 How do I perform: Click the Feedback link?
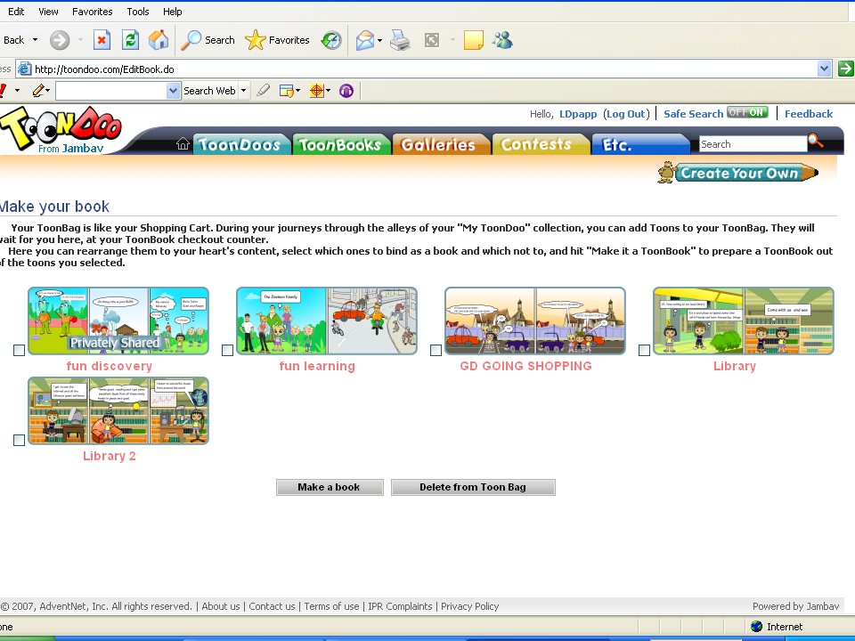coord(809,114)
